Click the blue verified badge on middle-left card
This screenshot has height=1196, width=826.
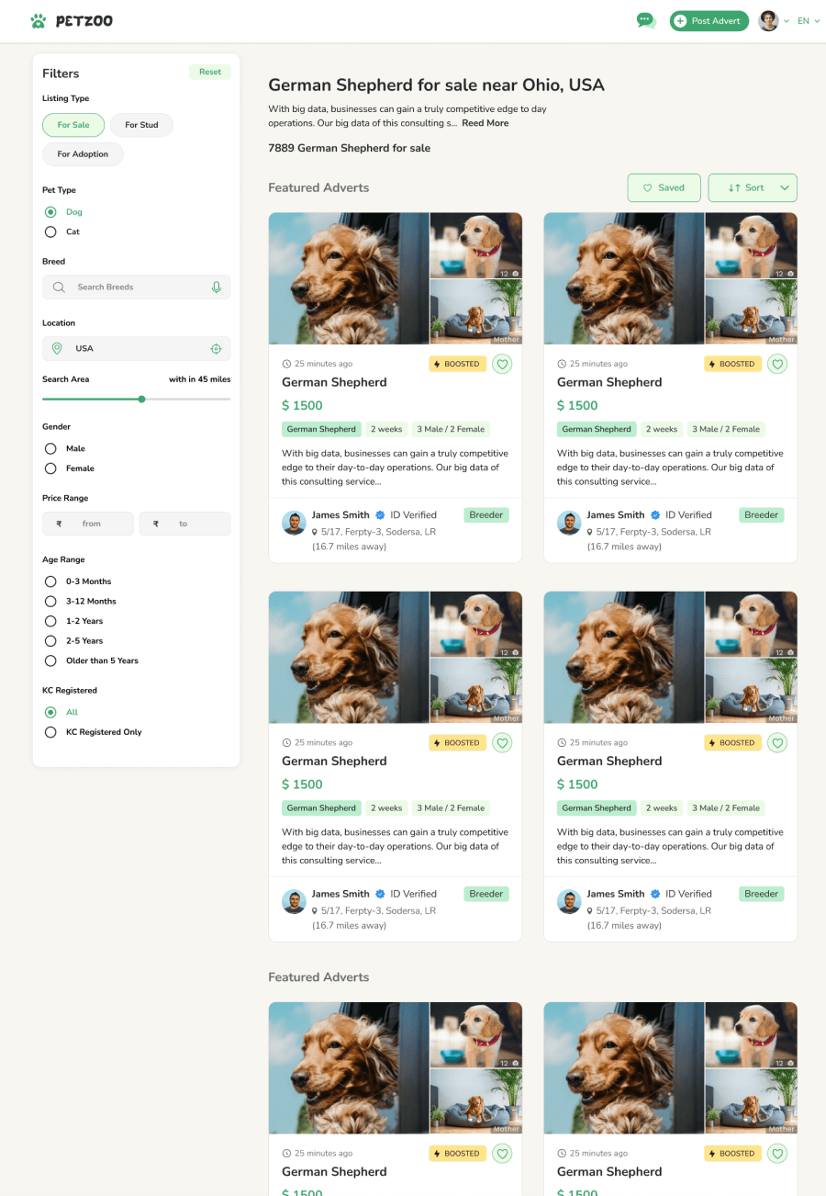[380, 894]
